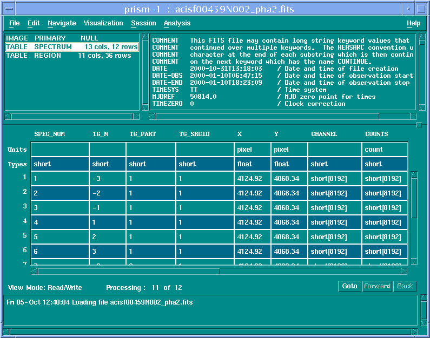430x338 pixels.
Task: Click header keywords left scroll arrow
Action: point(152,117)
